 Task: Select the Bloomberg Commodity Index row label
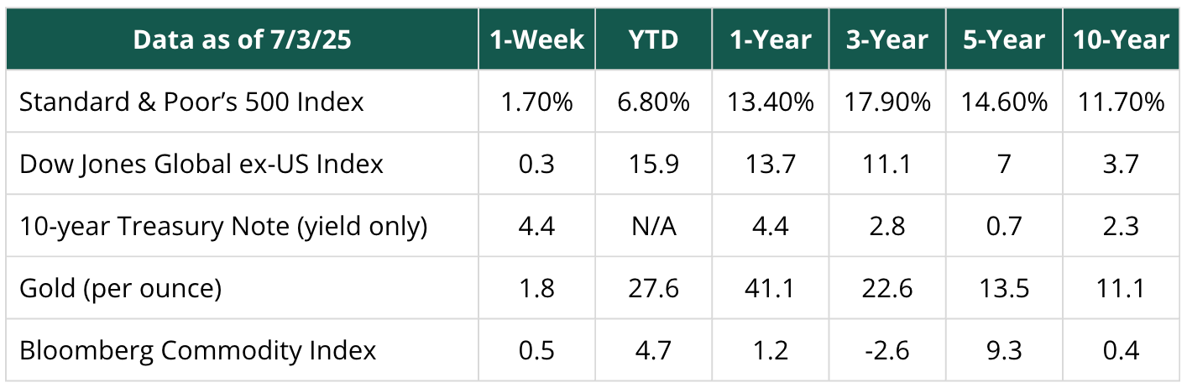click(197, 350)
